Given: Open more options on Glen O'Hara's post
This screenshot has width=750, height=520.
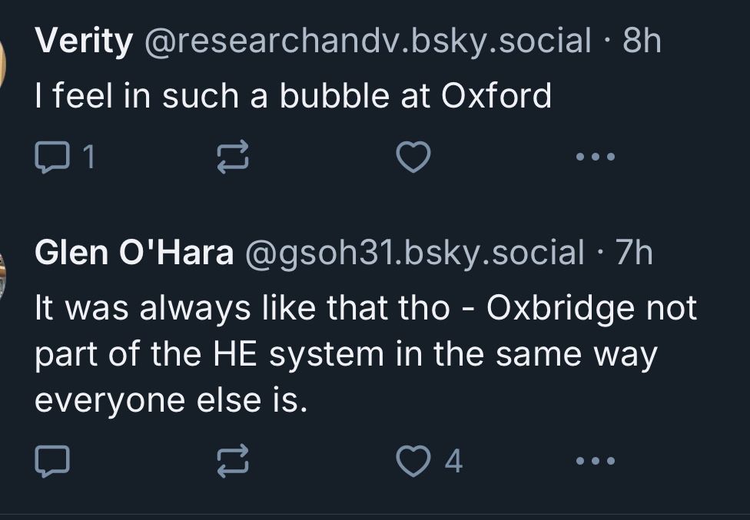Looking at the screenshot, I should (x=596, y=461).
